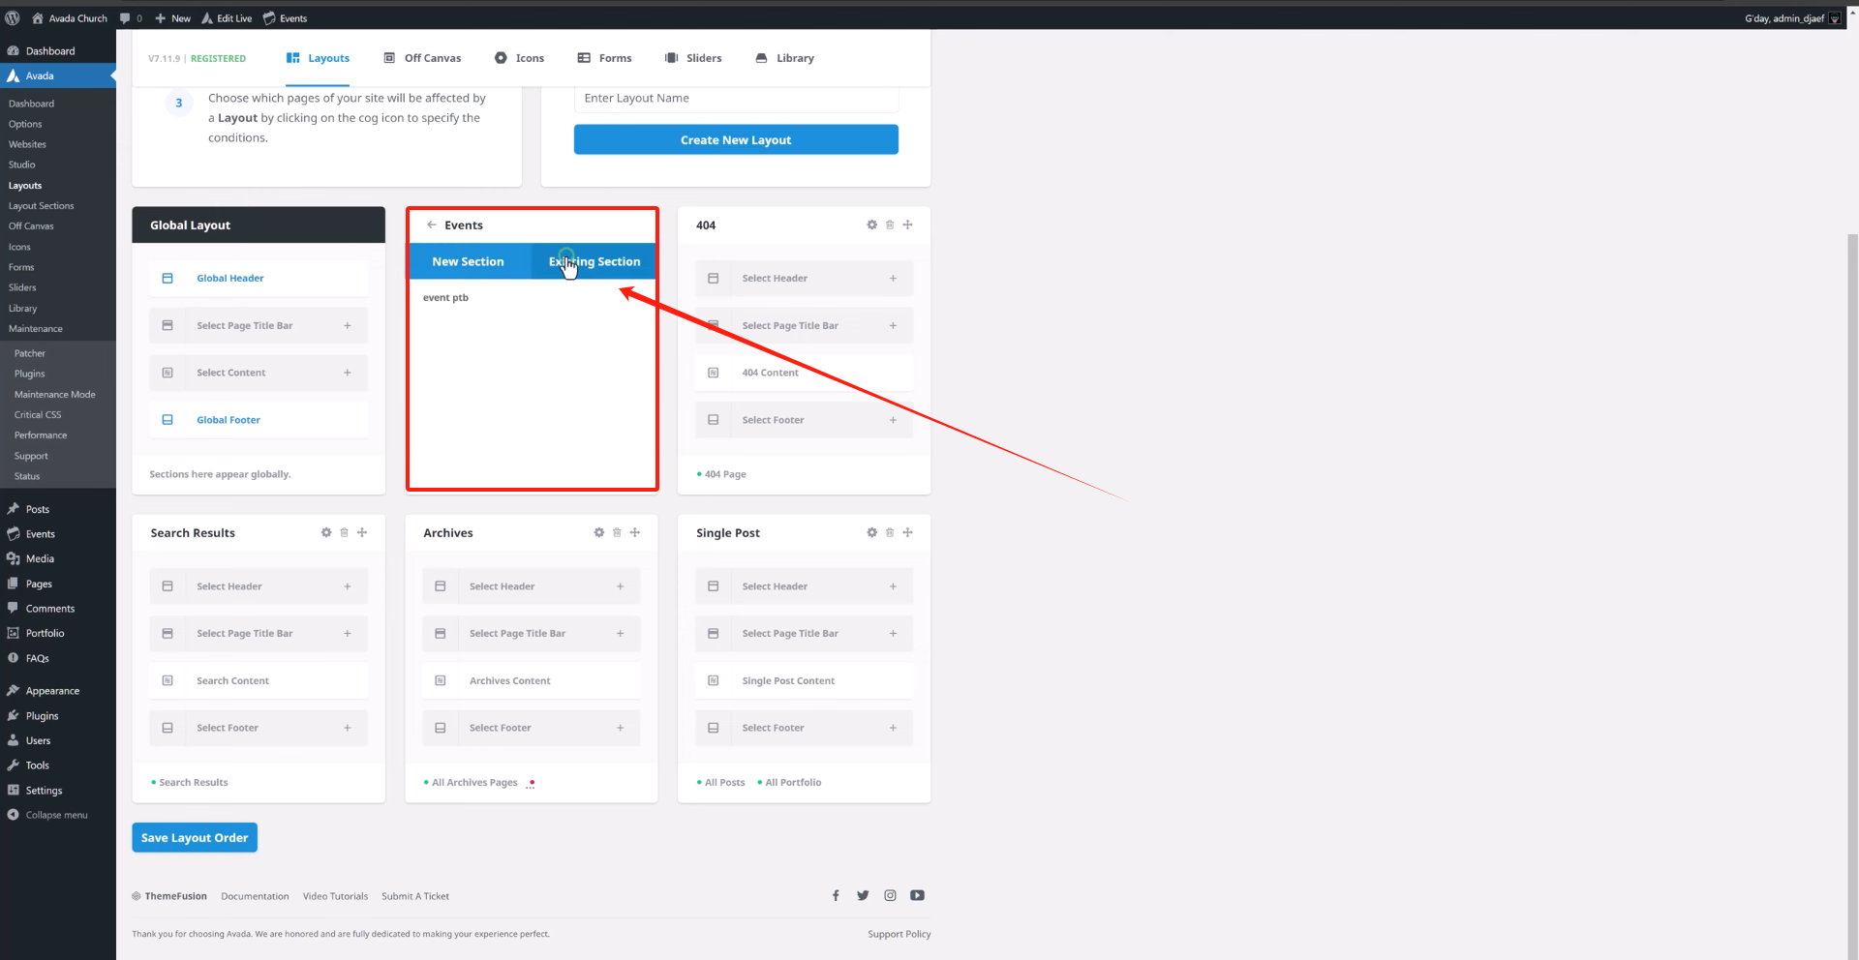Image resolution: width=1859 pixels, height=960 pixels.
Task: Switch to the Off Canvas tab
Action: pos(422,58)
